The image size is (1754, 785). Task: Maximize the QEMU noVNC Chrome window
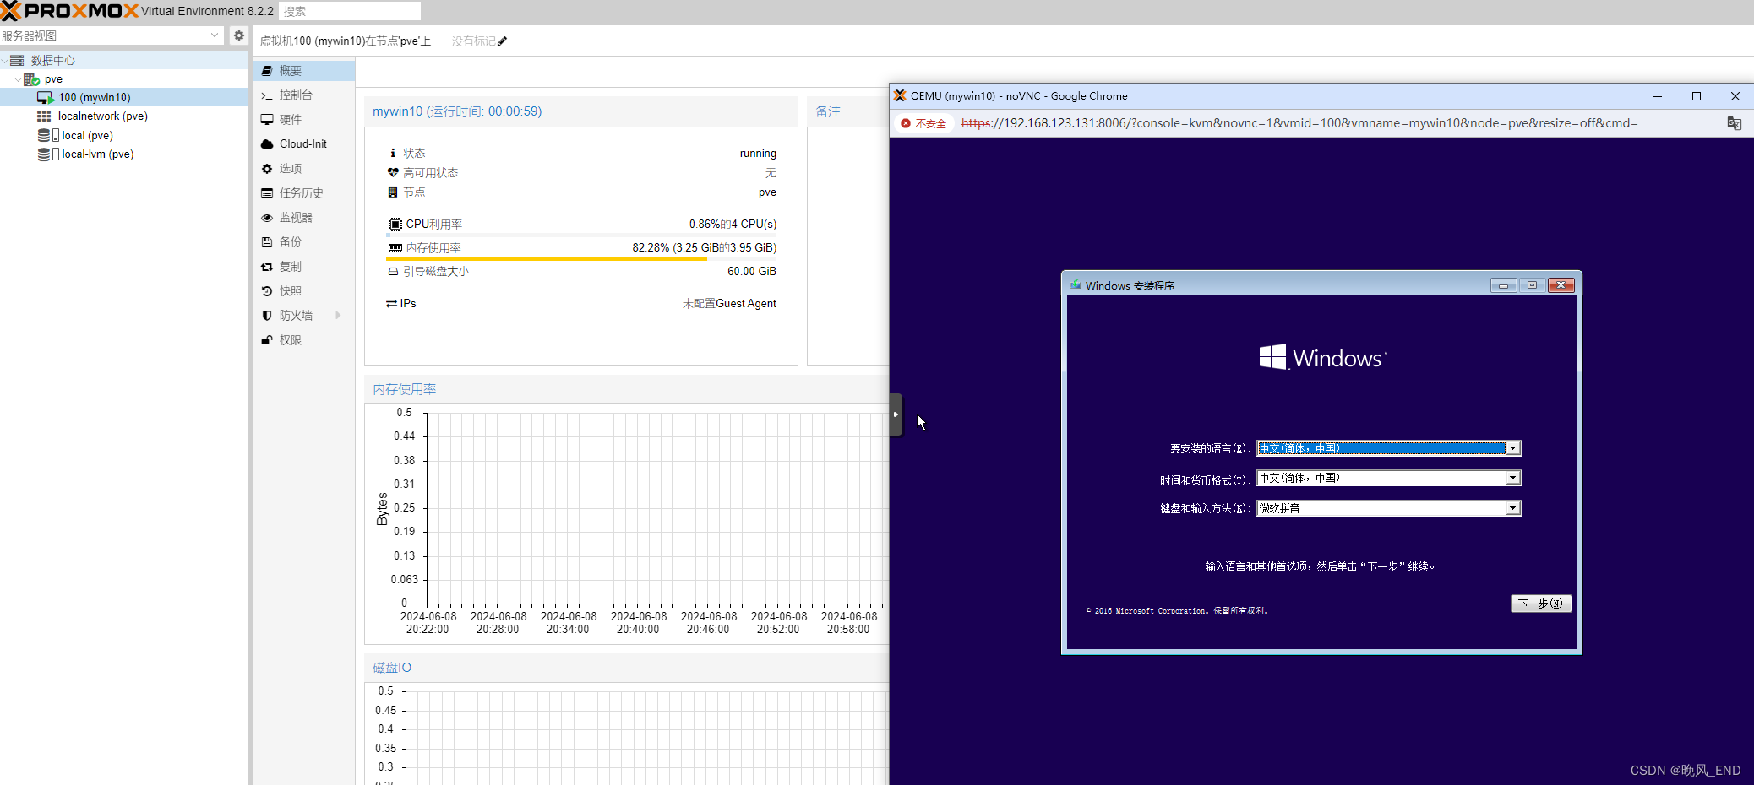(1697, 96)
